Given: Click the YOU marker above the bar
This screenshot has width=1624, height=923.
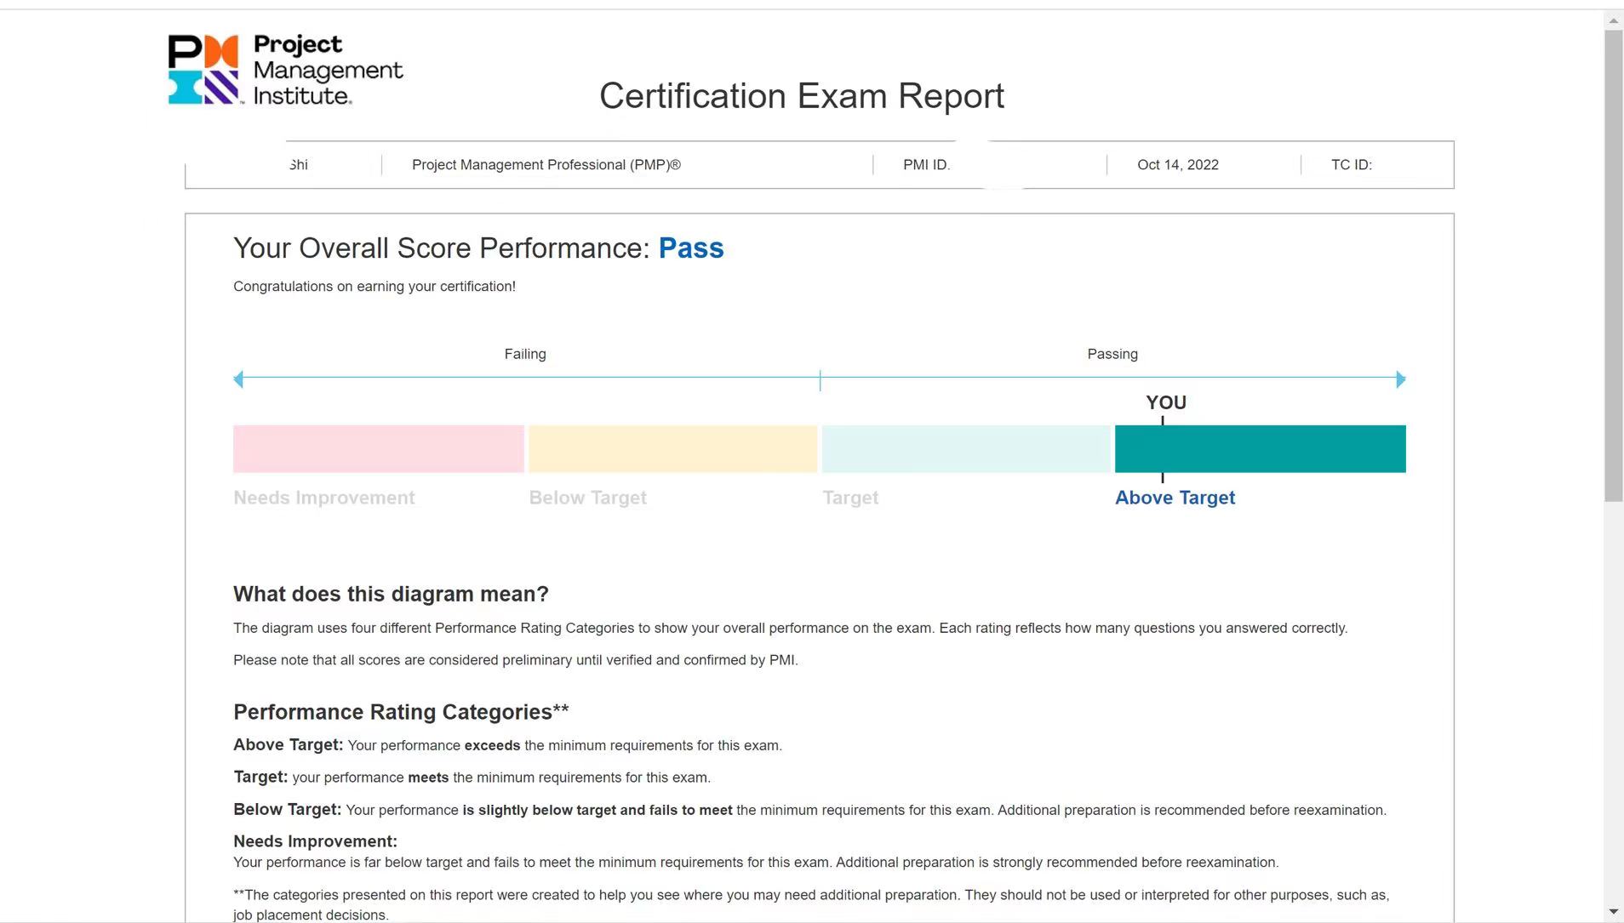Looking at the screenshot, I should [x=1165, y=402].
